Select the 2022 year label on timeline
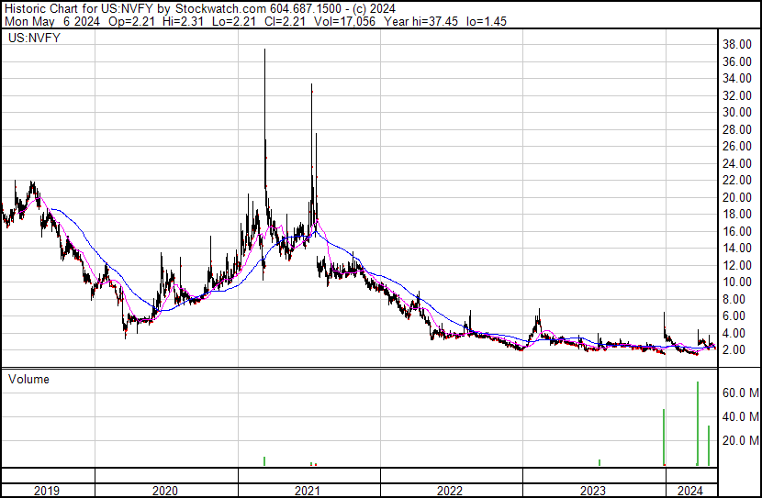 pyautogui.click(x=451, y=491)
